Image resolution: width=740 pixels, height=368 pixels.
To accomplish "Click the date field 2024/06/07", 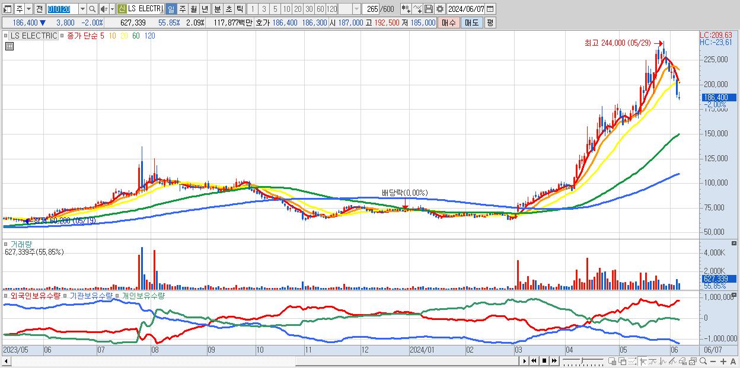I will click(465, 9).
